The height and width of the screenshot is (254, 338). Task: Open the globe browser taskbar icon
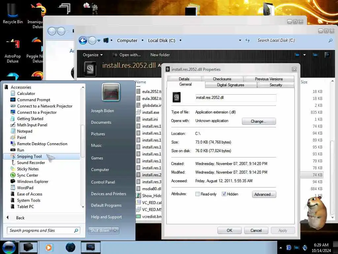coord(70,247)
